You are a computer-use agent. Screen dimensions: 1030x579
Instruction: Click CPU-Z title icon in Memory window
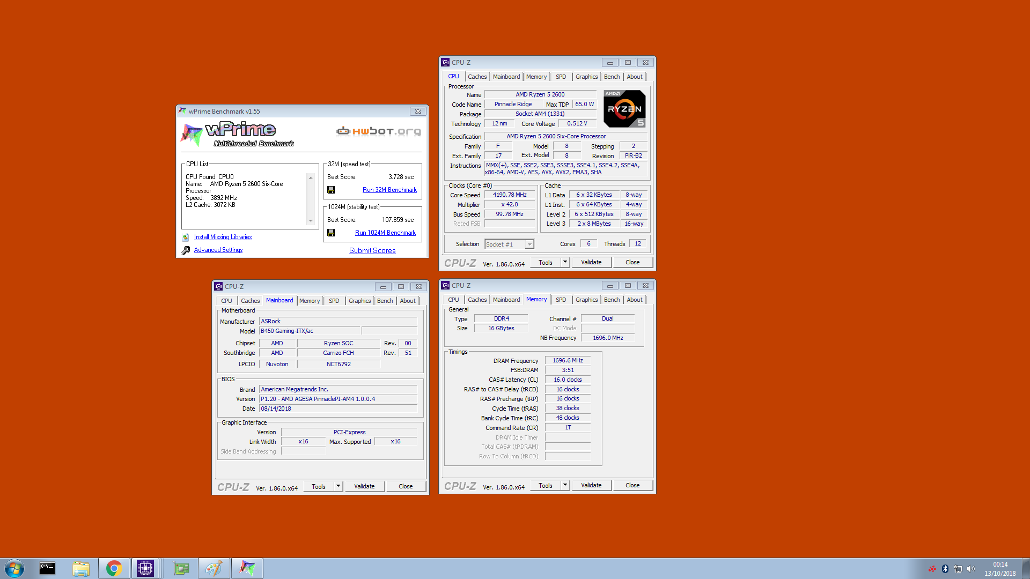click(445, 285)
